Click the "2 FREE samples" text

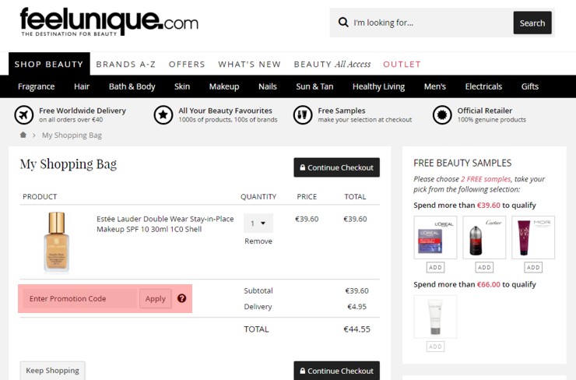coord(486,179)
